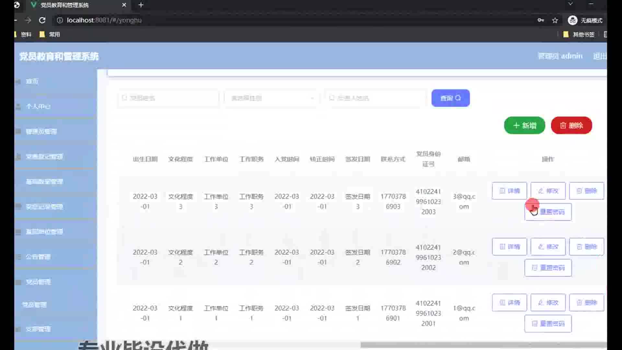Click 删除 for the 3@qq.com row
This screenshot has width=622, height=350.
point(587,191)
